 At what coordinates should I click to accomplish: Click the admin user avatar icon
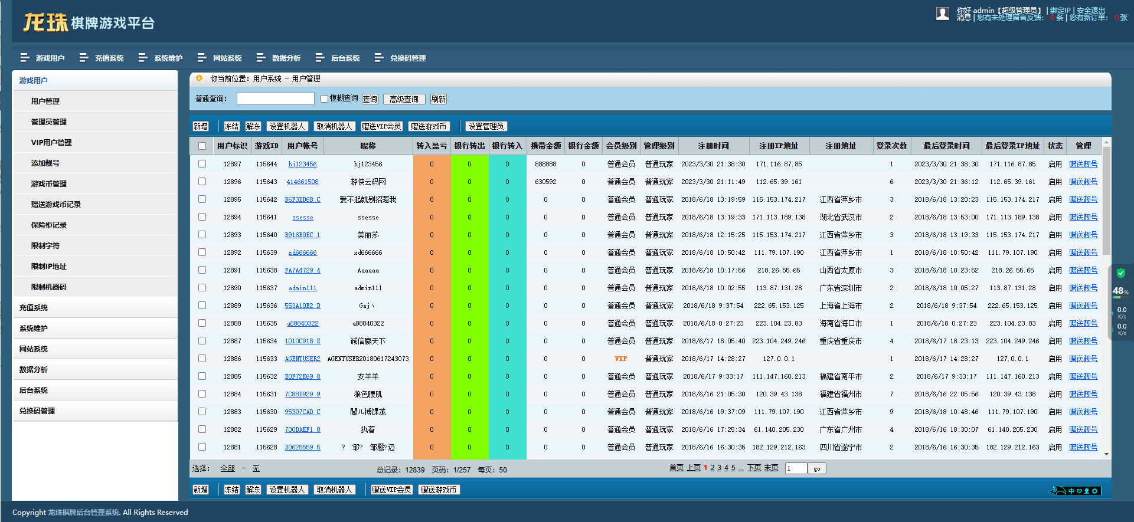943,14
